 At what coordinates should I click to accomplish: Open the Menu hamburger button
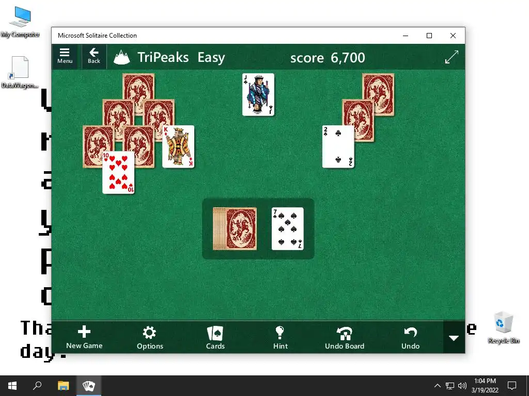click(x=65, y=57)
